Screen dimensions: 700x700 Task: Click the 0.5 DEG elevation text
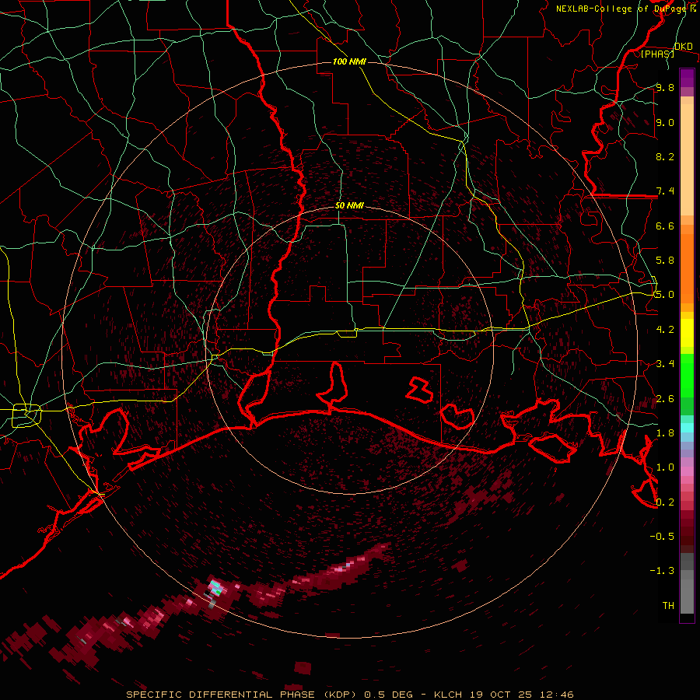click(389, 695)
